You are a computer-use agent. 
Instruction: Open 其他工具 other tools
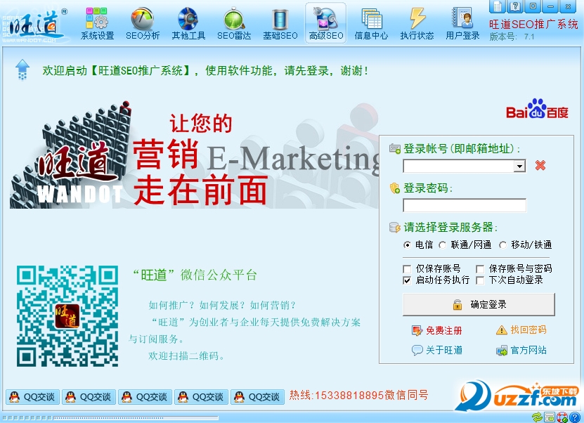(188, 24)
